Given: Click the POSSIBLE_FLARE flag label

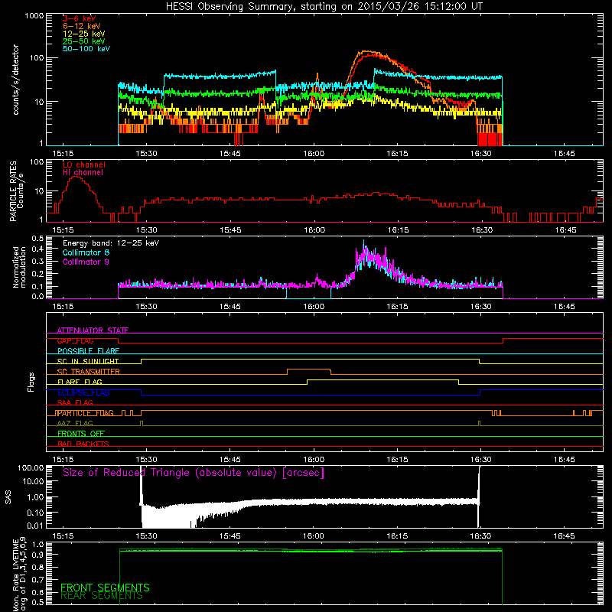Looking at the screenshot, I should 88,351.
